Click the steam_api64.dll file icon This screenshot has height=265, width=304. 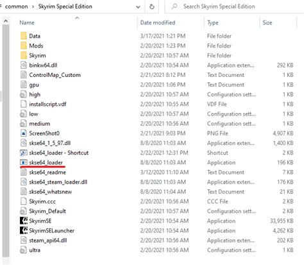[x=23, y=240]
